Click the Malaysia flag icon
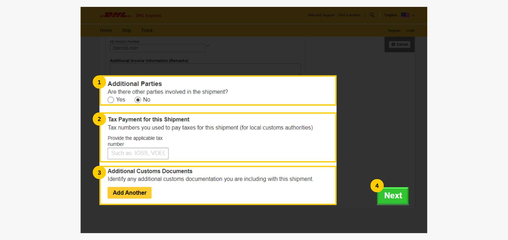508x240 pixels. (405, 15)
